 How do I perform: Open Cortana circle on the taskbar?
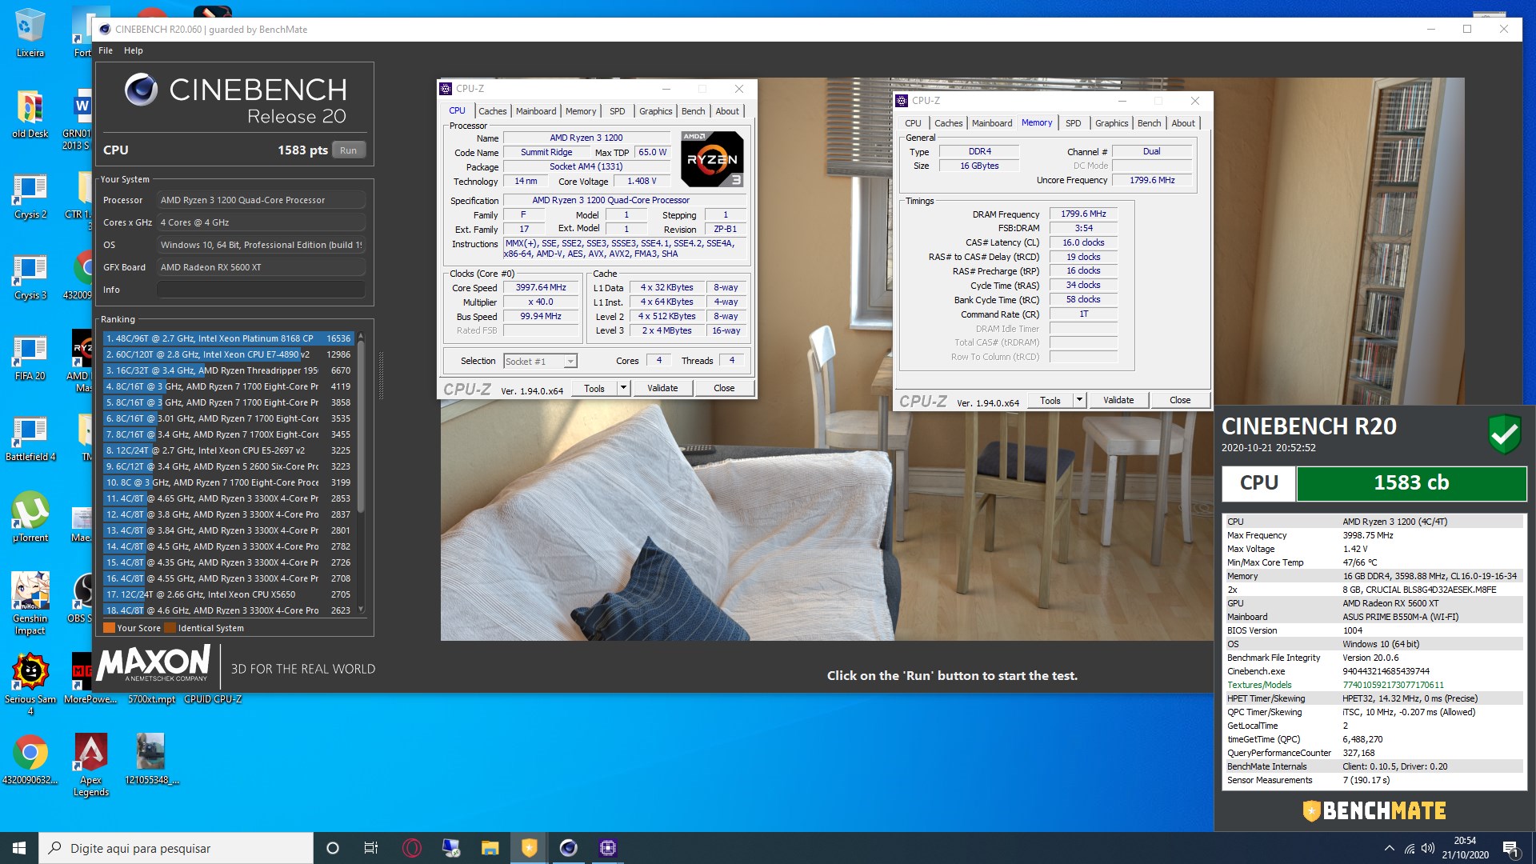333,848
